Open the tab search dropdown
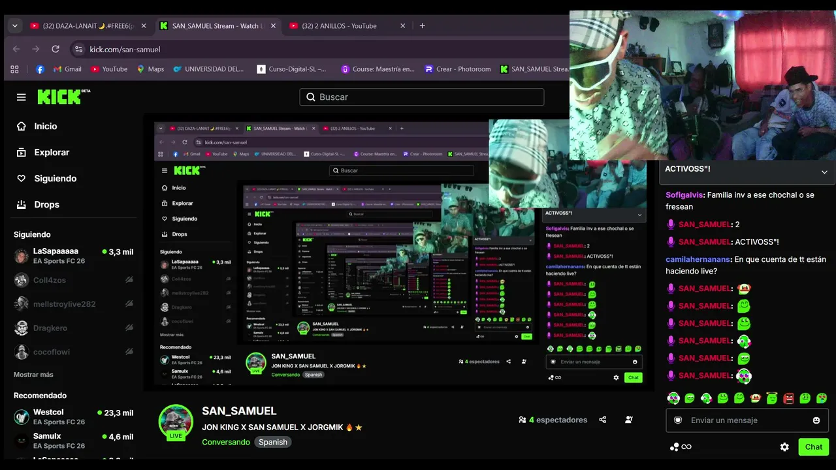Screen dimensions: 836x470 tap(14, 26)
